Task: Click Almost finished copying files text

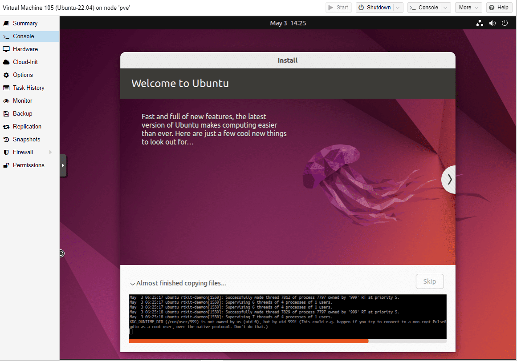Action: pos(181,283)
